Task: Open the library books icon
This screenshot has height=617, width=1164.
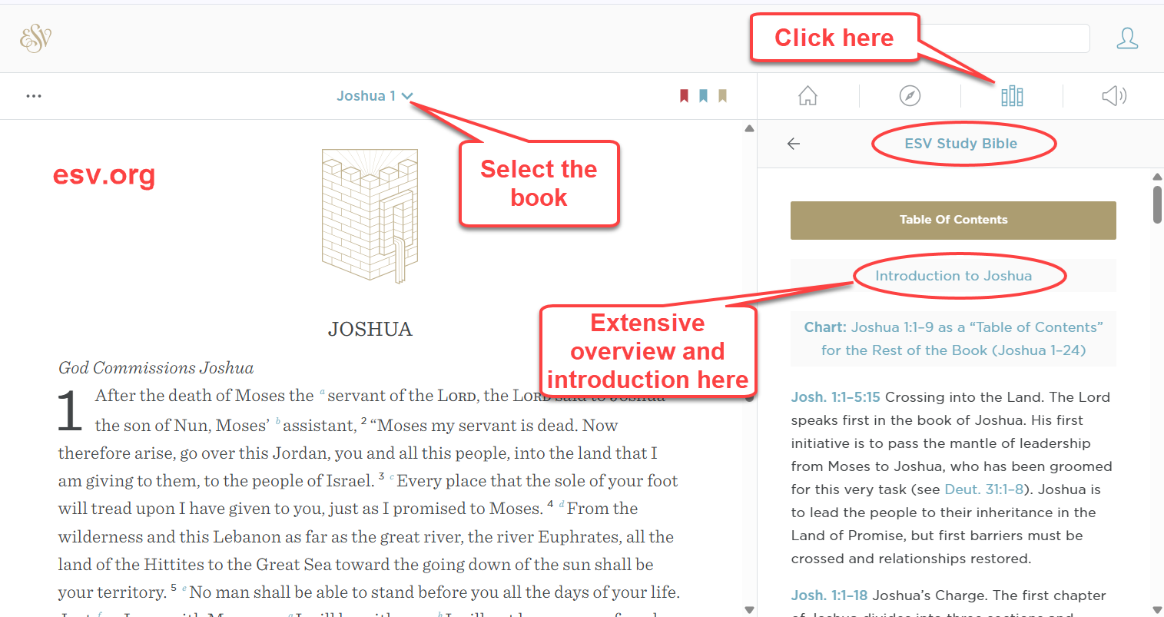Action: coord(1012,96)
